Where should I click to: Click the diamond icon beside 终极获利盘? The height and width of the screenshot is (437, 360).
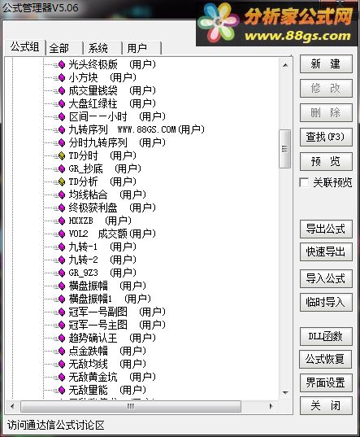62,208
